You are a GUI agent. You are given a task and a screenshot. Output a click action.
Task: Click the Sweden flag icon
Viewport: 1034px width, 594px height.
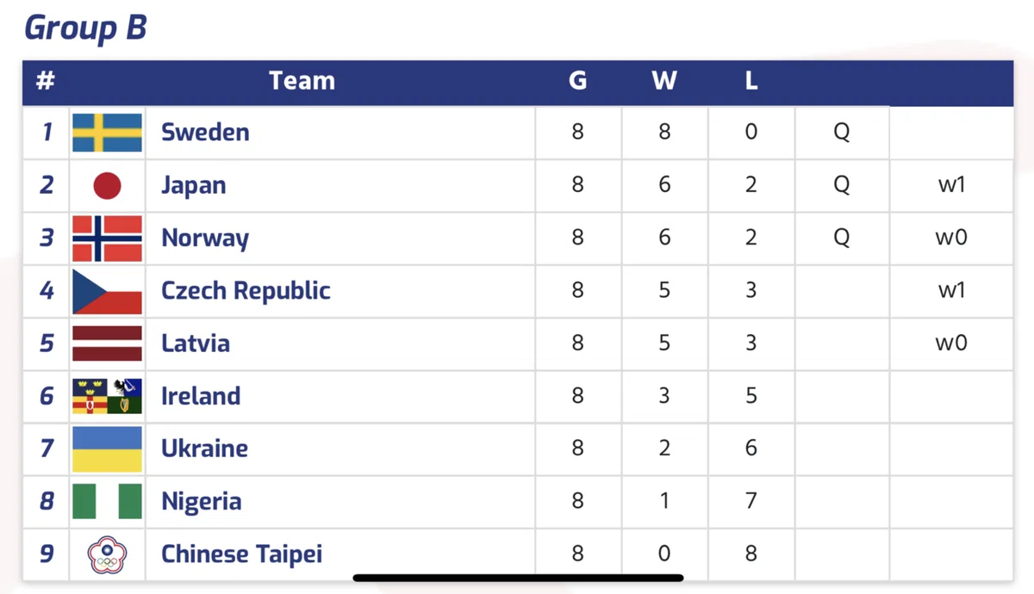pos(107,133)
